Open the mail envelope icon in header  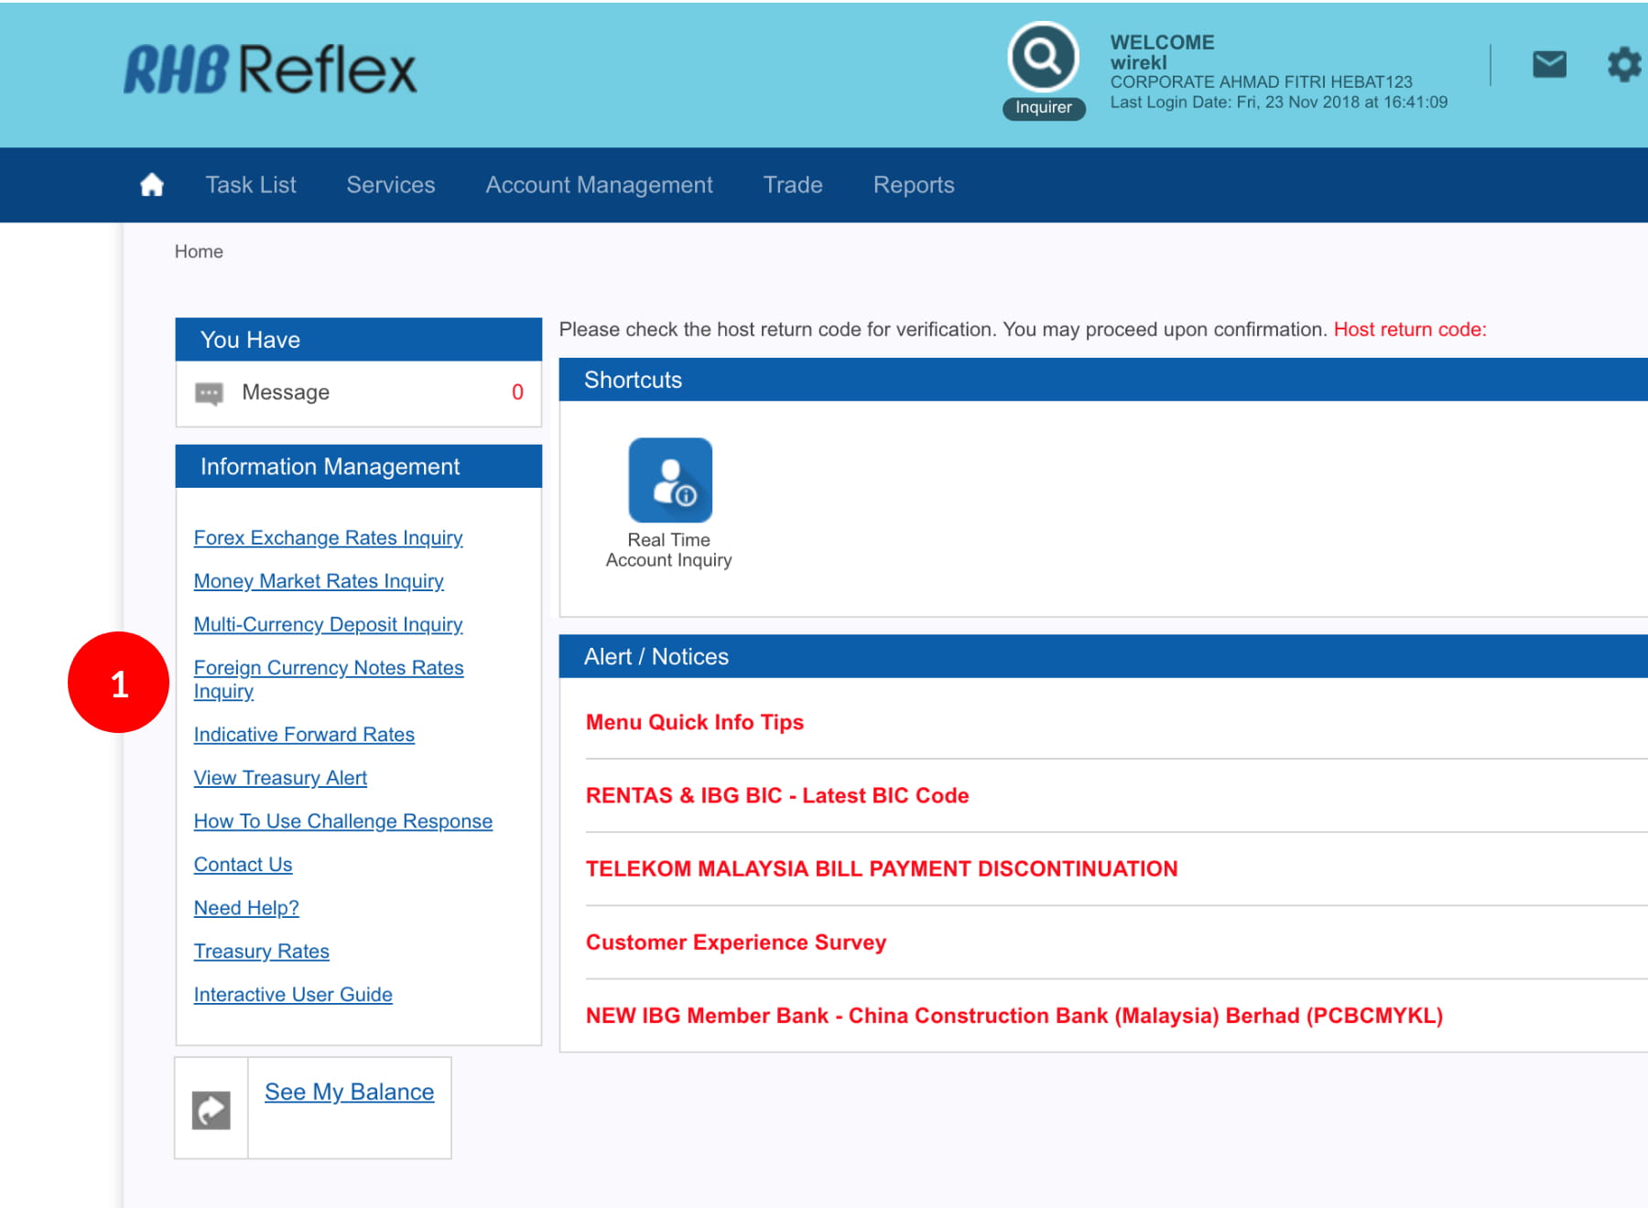(1549, 64)
